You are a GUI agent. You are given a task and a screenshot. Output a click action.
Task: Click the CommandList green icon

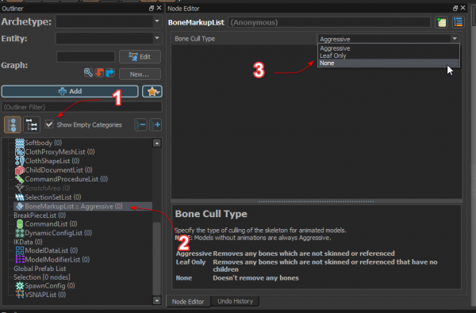pos(20,224)
